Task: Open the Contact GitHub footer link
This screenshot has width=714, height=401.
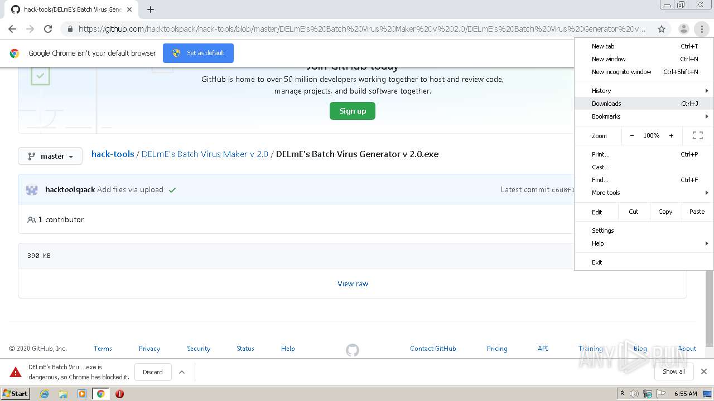Action: 433,349
